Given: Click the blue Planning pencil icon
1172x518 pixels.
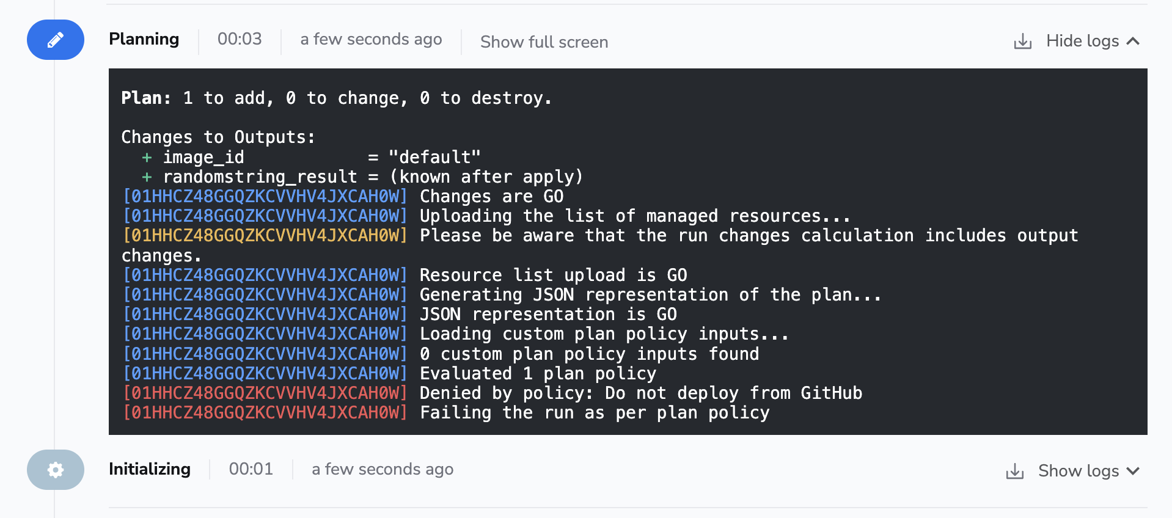Looking at the screenshot, I should 56,40.
